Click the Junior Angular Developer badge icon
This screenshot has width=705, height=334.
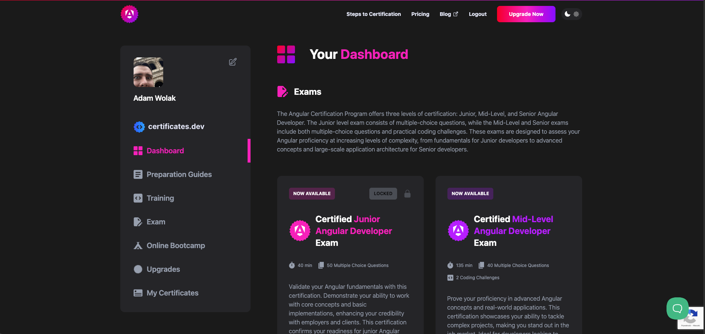tap(300, 231)
